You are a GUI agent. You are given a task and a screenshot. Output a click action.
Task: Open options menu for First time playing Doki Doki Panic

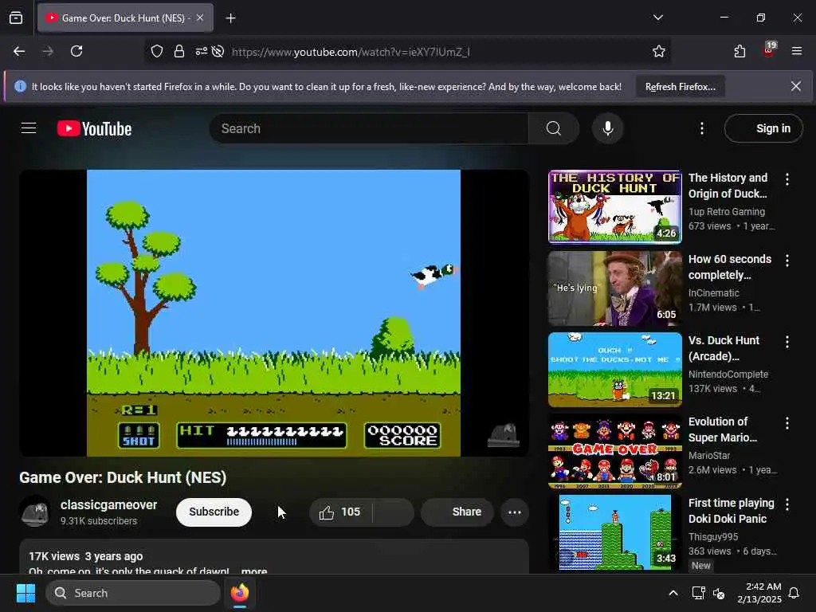[787, 504]
